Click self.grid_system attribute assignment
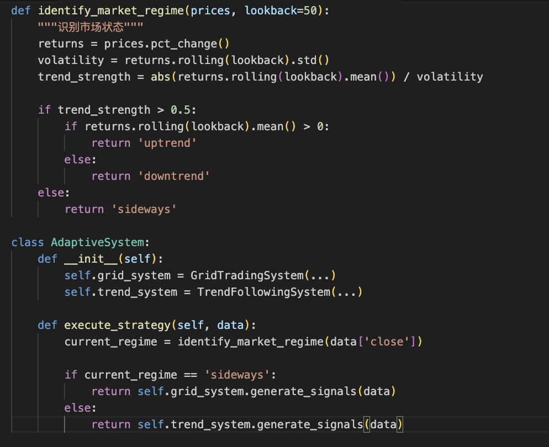The image size is (549, 447). pos(117,275)
